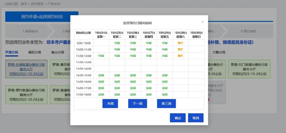Select 繁忙 slot 9:00-10:00 on 10月29日

coord(180,43)
